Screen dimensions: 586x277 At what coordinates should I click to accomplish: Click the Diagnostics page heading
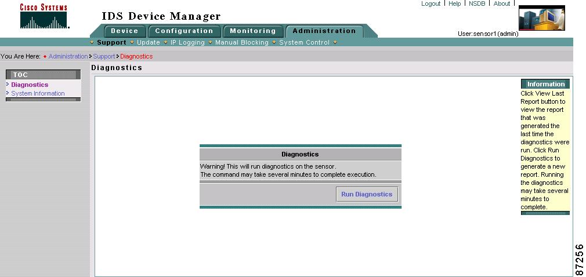(117, 68)
